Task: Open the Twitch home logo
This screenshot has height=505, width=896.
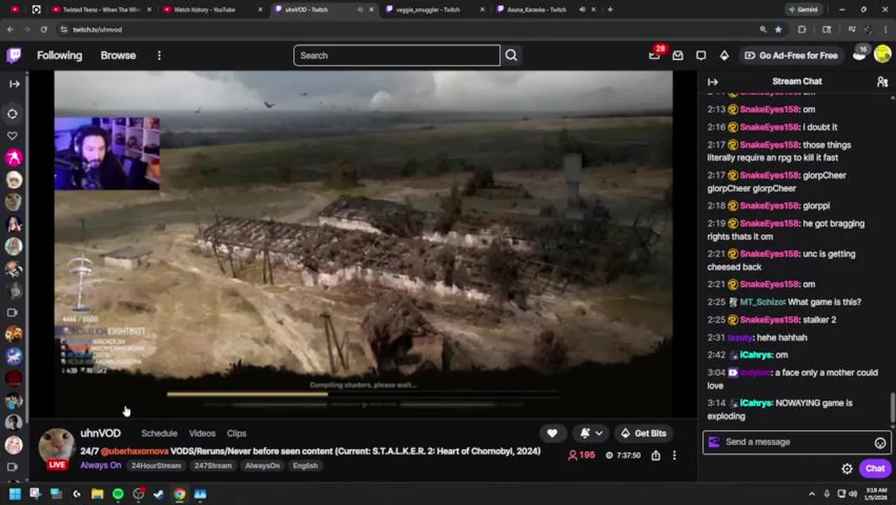Action: [14, 55]
